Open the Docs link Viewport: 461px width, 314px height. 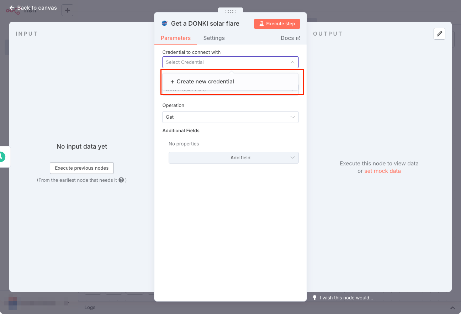[290, 38]
